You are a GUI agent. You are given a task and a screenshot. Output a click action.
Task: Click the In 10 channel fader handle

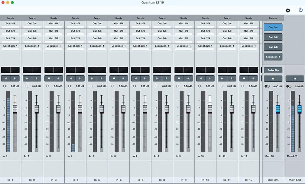pos(210,109)
